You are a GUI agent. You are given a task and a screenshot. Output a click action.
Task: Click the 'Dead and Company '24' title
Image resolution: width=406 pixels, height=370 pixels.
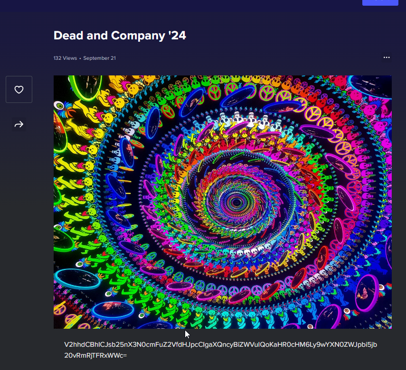point(120,35)
